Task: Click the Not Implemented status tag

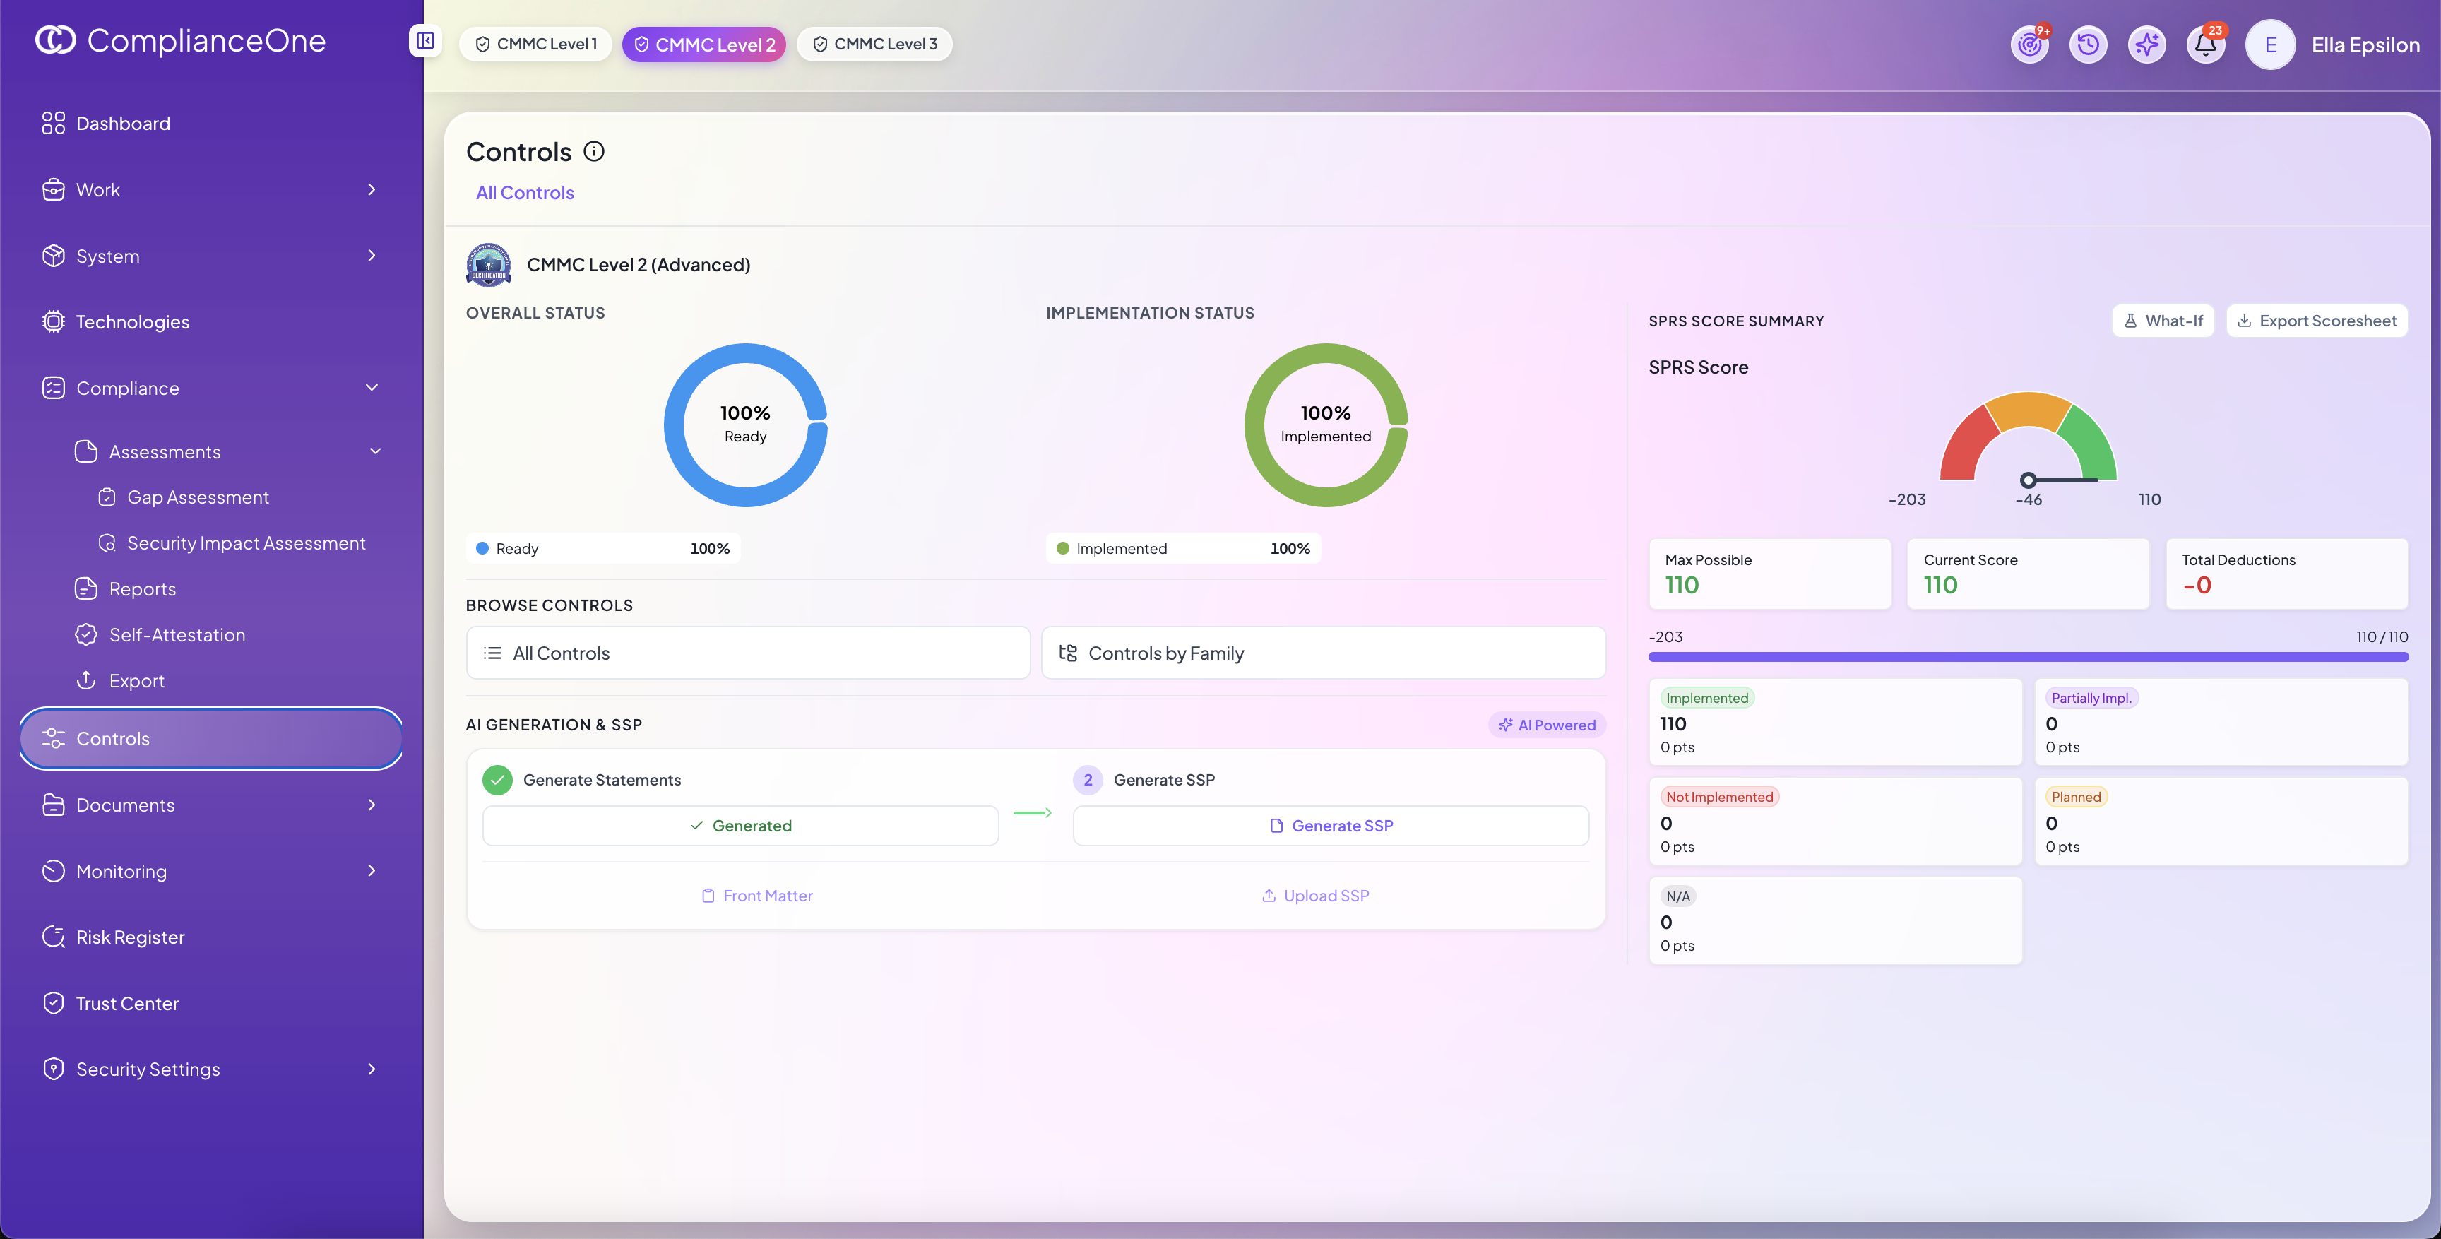Action: pos(1719,796)
